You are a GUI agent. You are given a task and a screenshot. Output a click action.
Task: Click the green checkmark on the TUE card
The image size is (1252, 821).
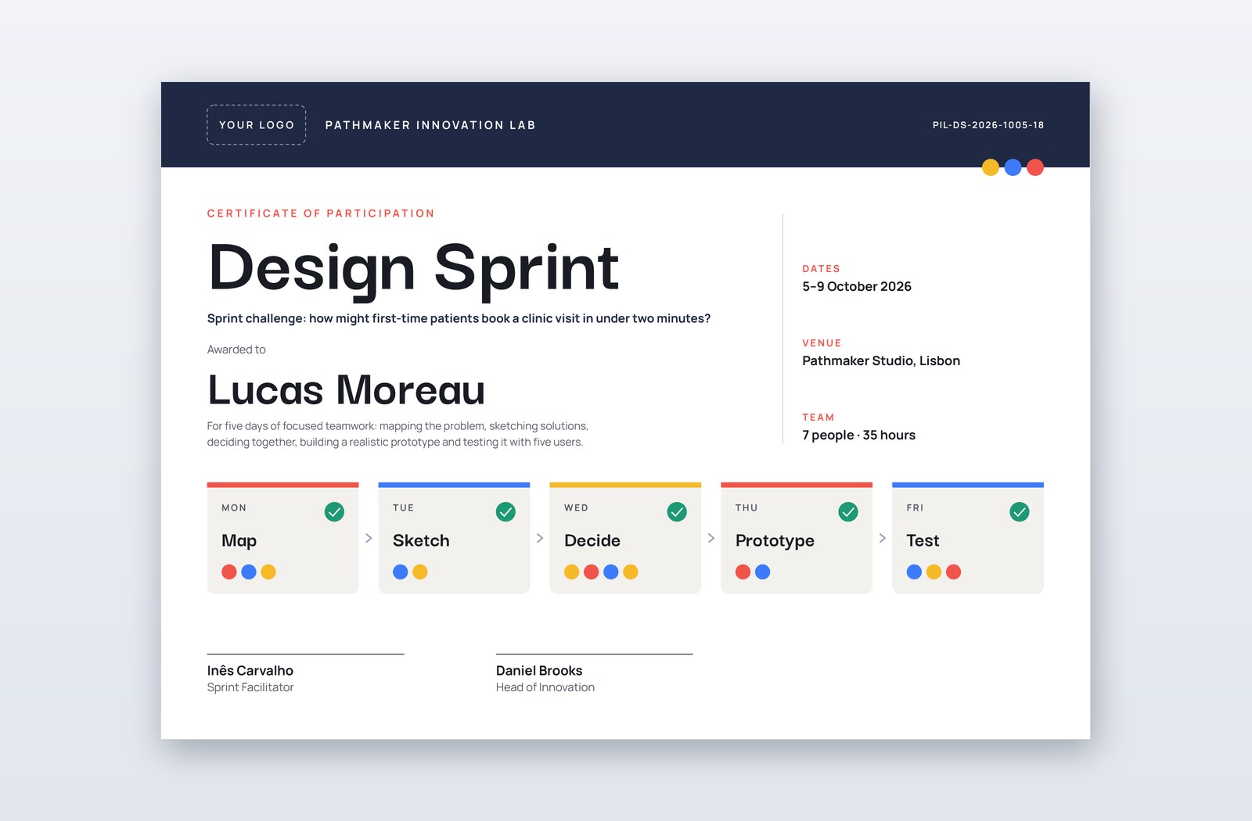[505, 512]
